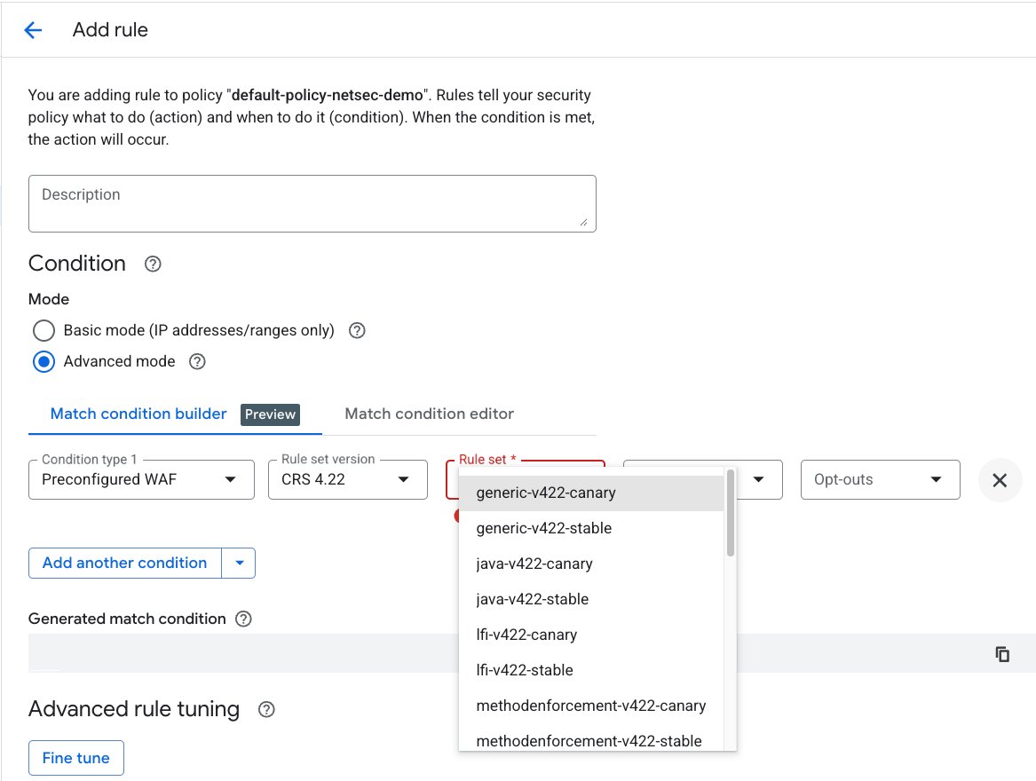The height and width of the screenshot is (781, 1036).
Task: Choose methodenforcement-v422-stable rule set
Action: [x=591, y=738]
